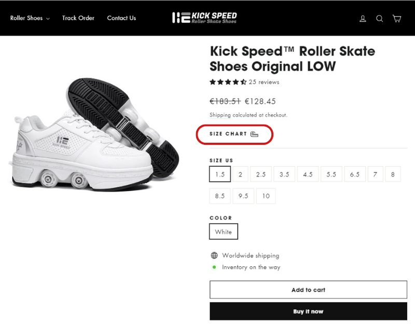This screenshot has height=327, width=415.
Task: Pick size 10 option
Action: [x=266, y=196]
